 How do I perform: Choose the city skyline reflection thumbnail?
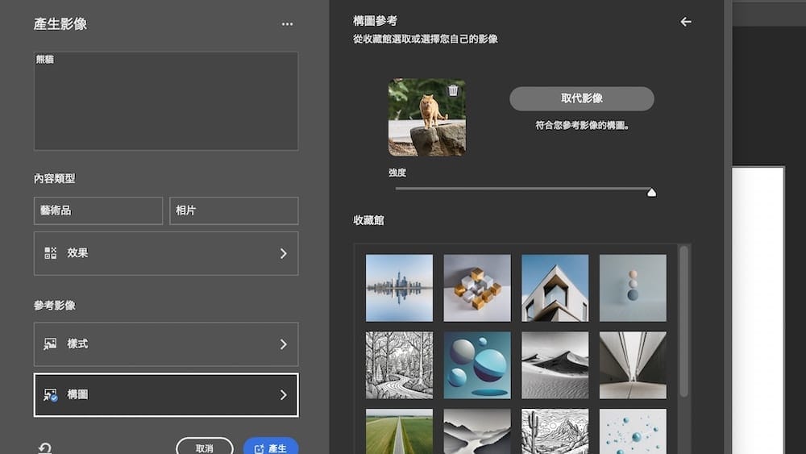[400, 288]
